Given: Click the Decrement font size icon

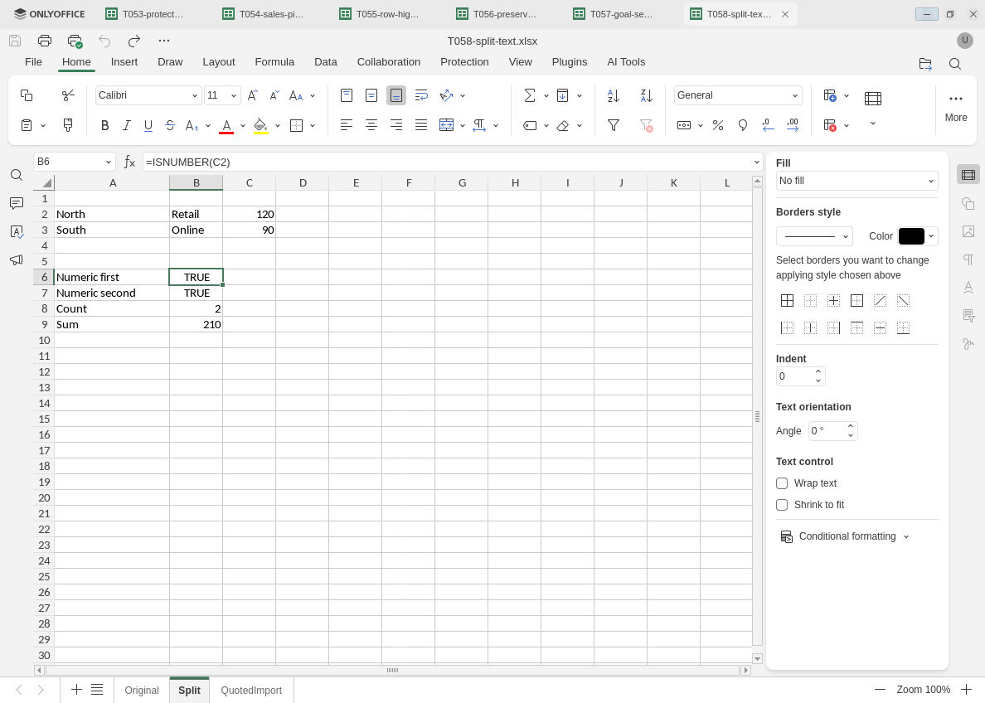Looking at the screenshot, I should [274, 95].
